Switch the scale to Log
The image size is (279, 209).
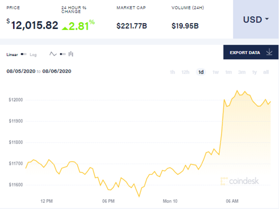33,55
